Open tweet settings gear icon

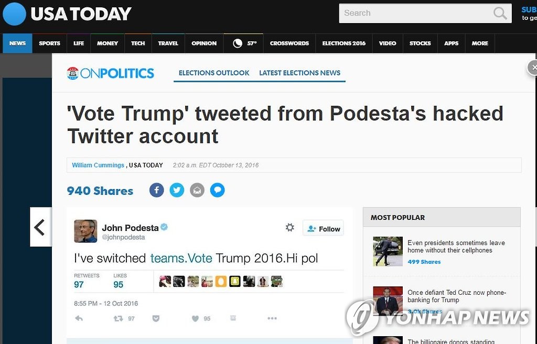289,228
